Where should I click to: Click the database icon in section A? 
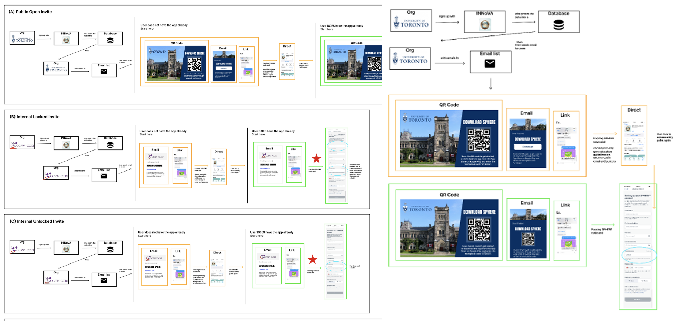[x=110, y=40]
